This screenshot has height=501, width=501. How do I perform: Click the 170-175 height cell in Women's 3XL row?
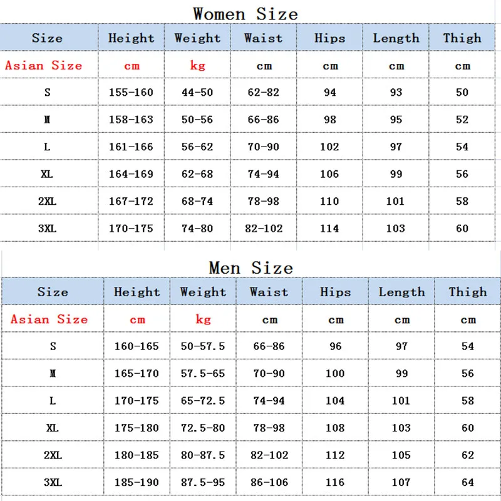[130, 229]
